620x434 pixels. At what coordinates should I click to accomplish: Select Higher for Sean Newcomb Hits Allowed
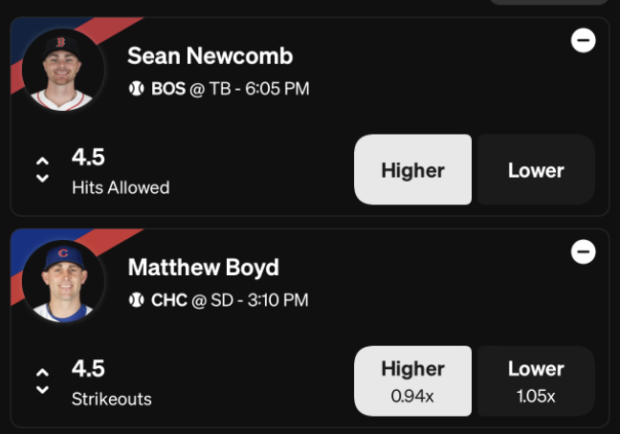(412, 169)
